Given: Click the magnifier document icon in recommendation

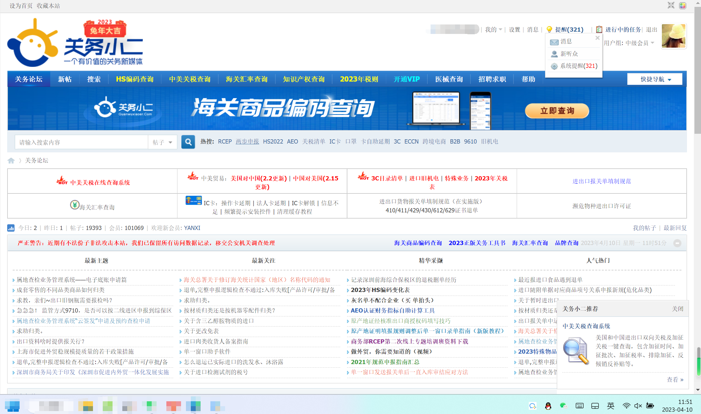Looking at the screenshot, I should pyautogui.click(x=576, y=351).
